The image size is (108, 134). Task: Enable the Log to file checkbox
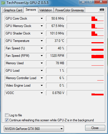click(7, 115)
